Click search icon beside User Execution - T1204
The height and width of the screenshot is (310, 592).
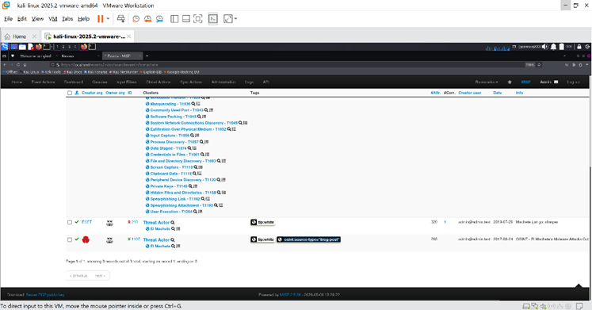click(x=195, y=212)
